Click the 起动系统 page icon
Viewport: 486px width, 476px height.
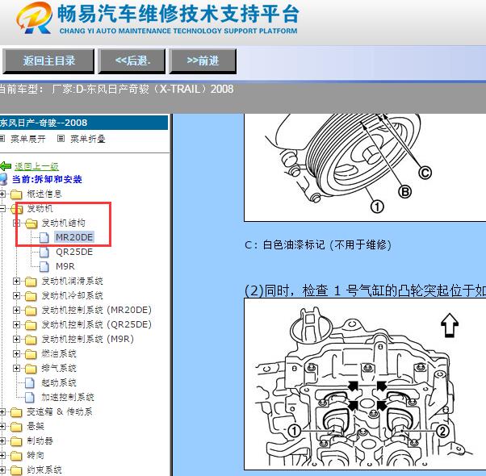click(29, 383)
